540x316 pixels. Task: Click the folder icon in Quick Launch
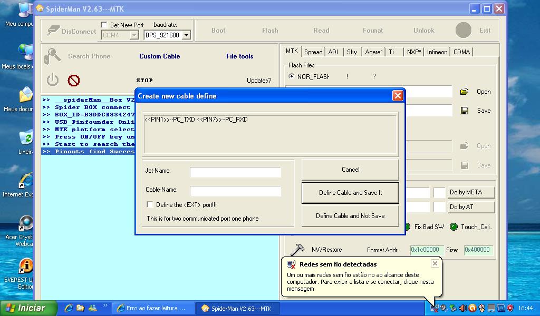tap(80, 308)
